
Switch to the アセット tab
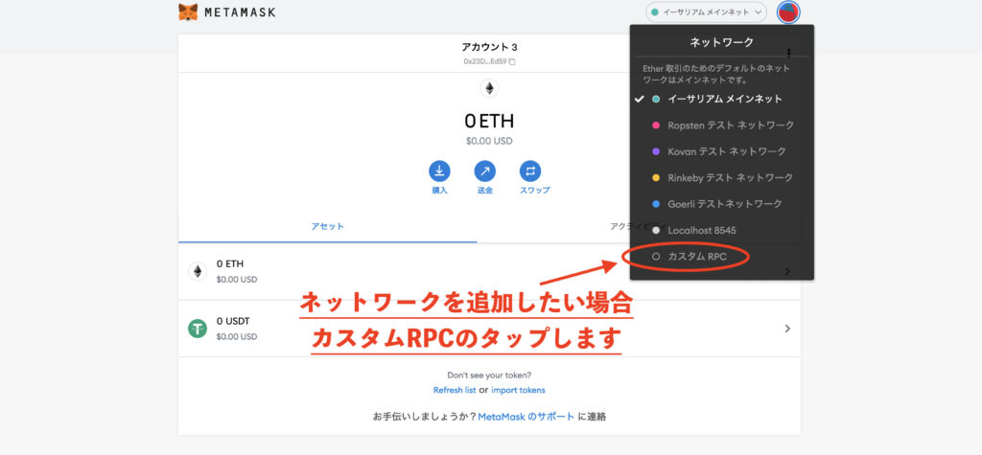coord(328,227)
